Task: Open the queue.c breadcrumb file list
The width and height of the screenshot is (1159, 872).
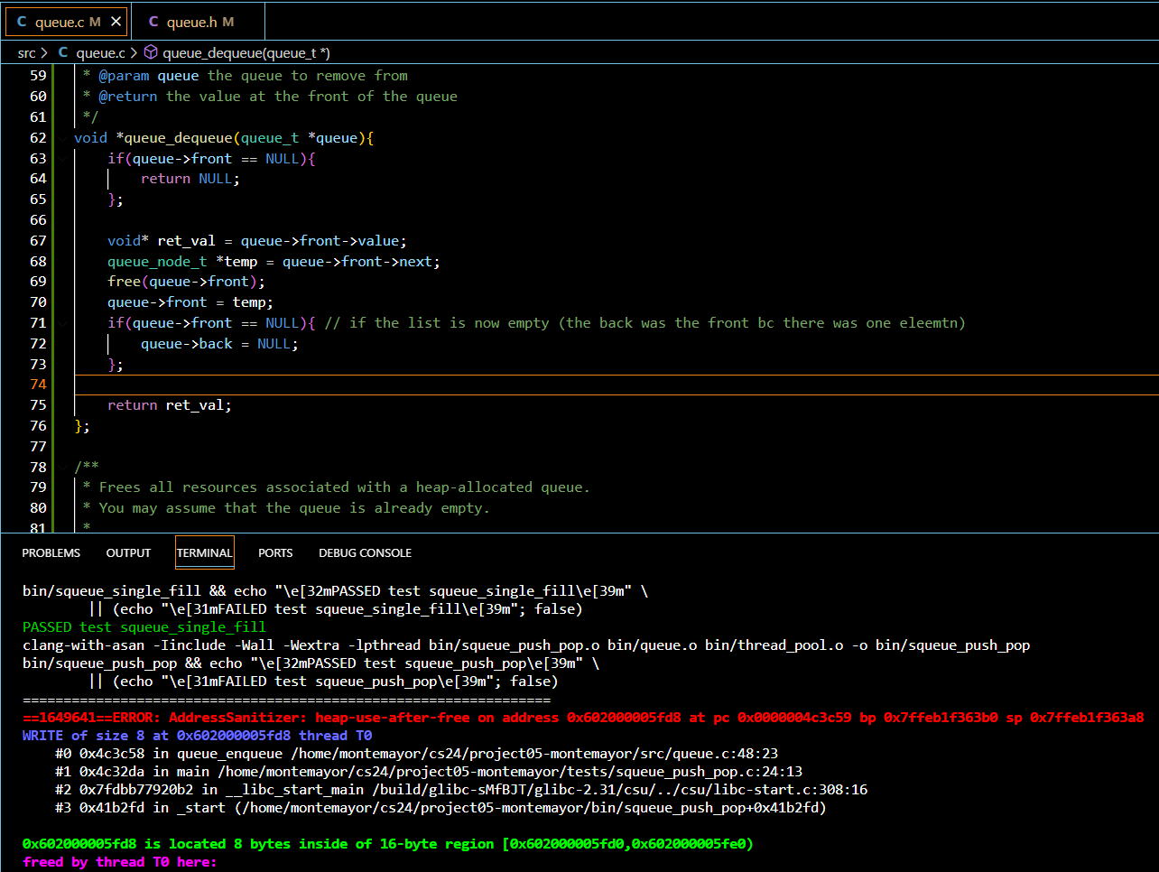Action: (100, 53)
